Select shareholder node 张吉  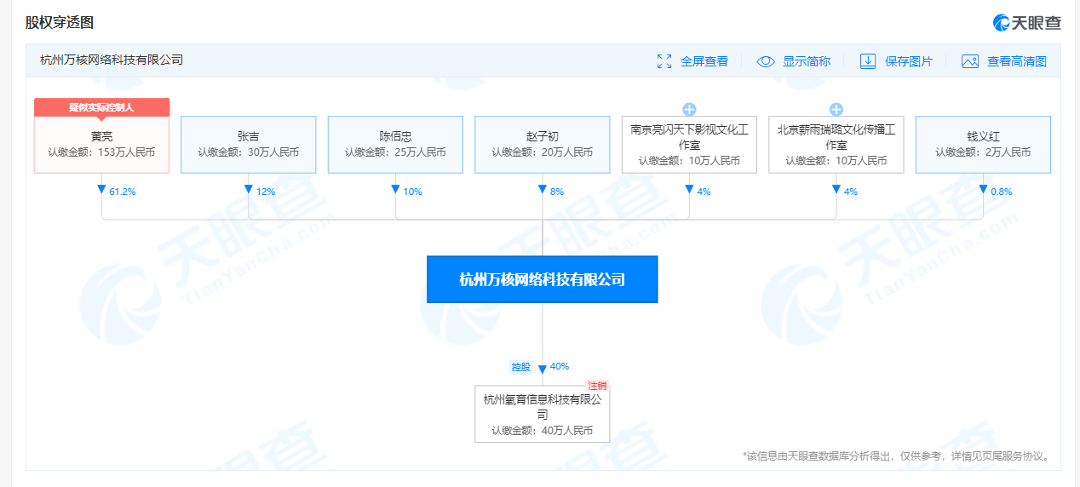coord(248,144)
